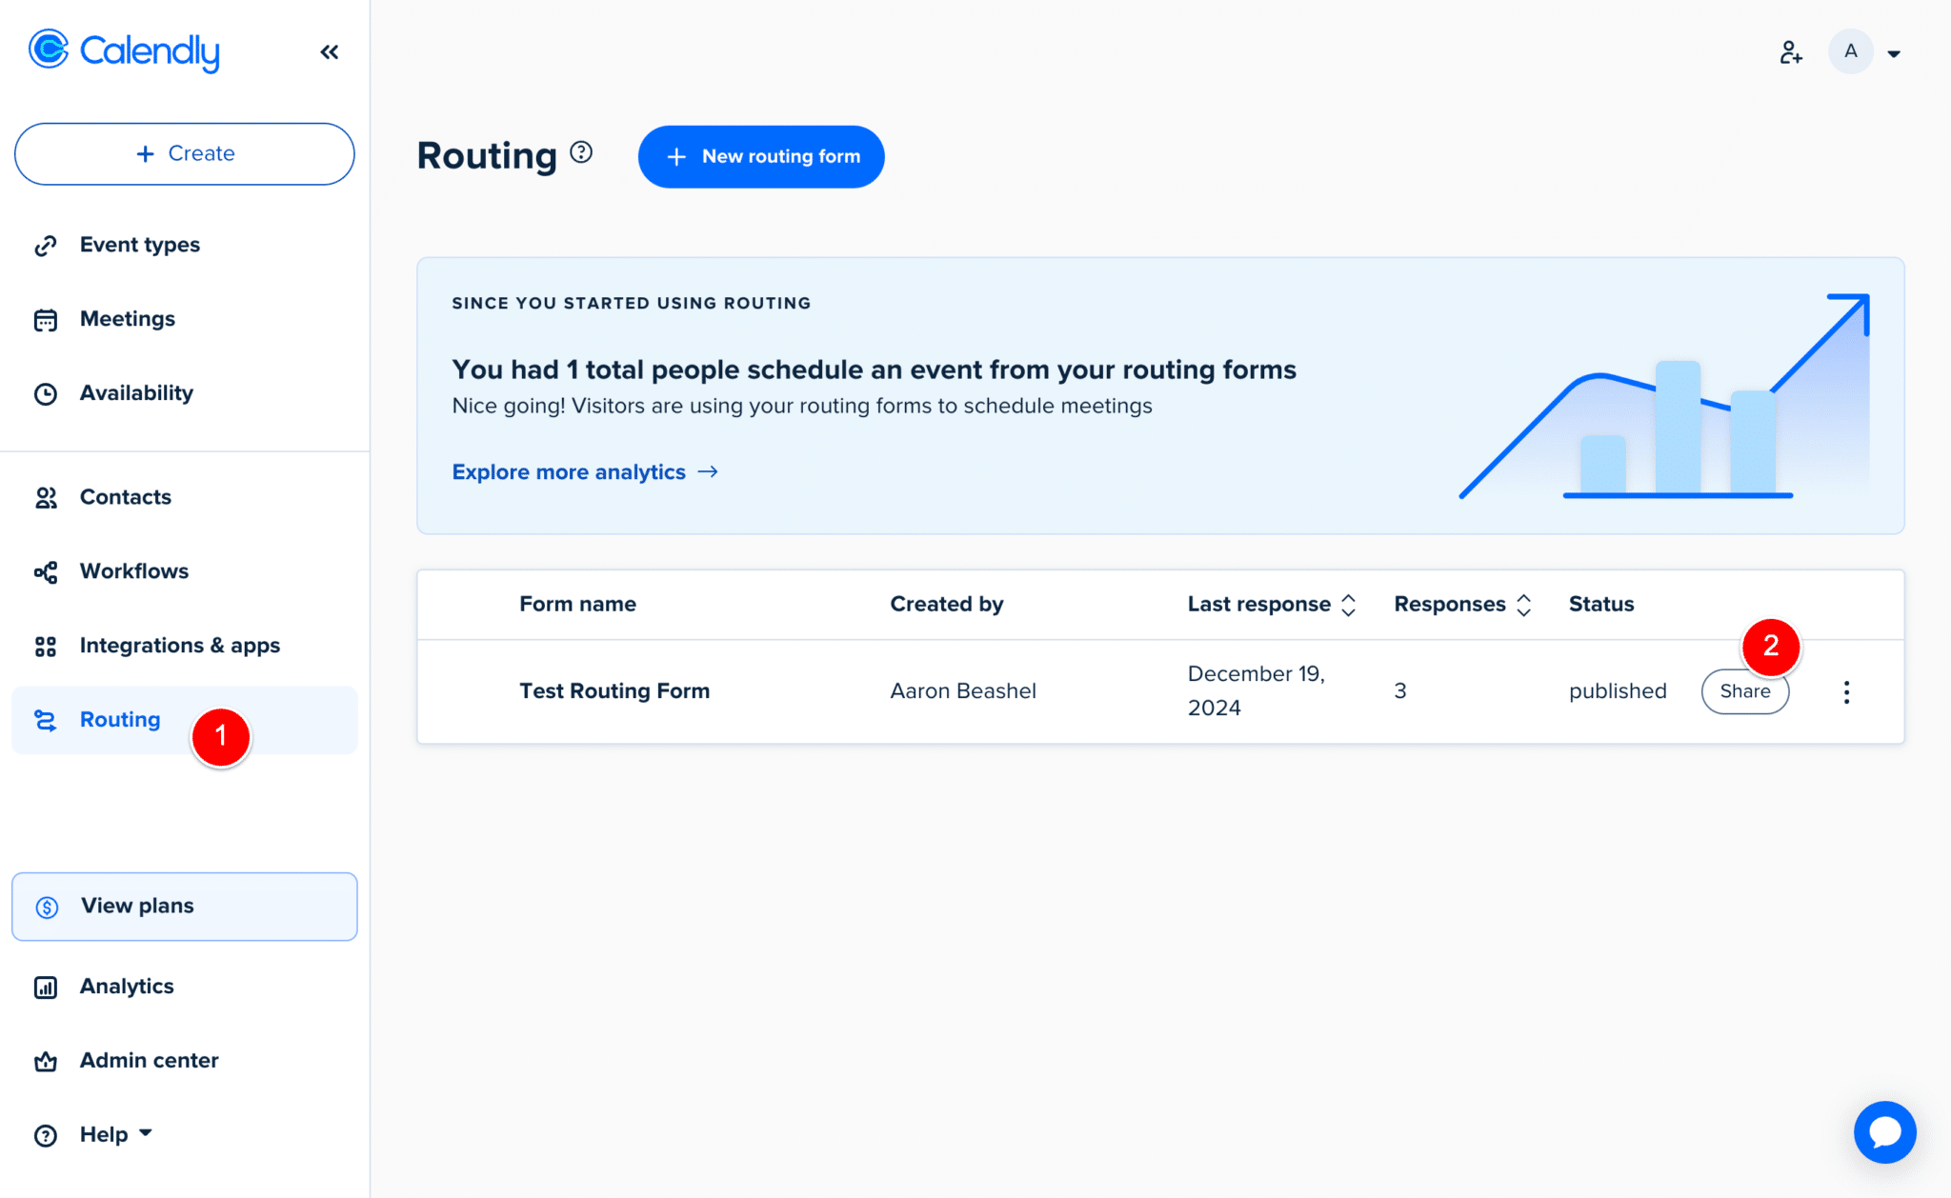
Task: Open the Create button menu
Action: coord(185,153)
